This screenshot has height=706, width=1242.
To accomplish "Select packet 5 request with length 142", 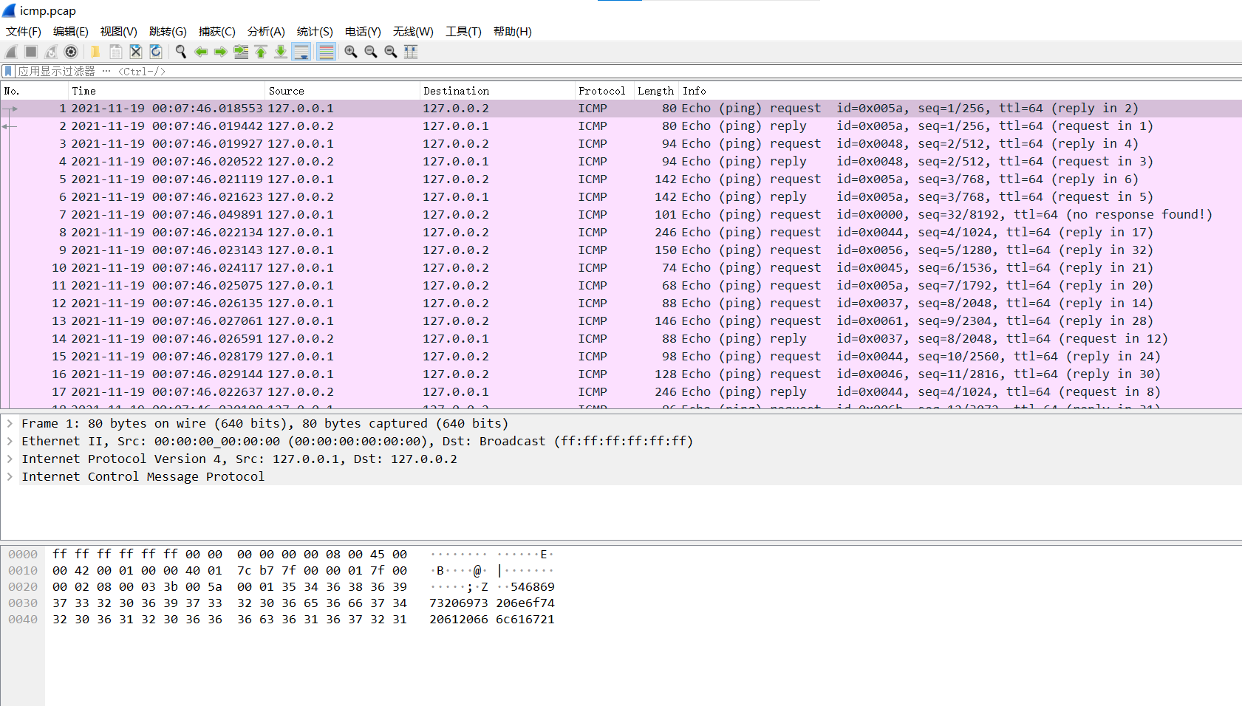I will pyautogui.click(x=621, y=179).
